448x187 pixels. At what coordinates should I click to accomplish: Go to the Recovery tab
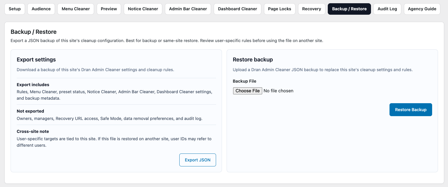point(312,9)
